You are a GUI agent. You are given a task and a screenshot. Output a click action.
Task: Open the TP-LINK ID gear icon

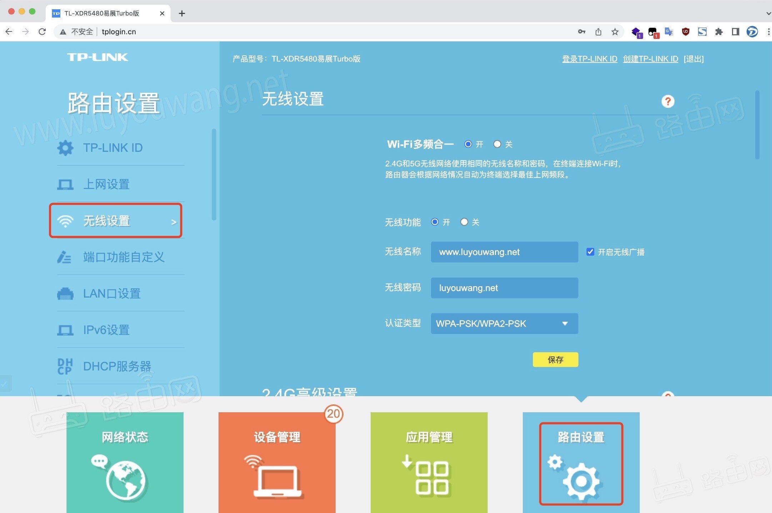coord(65,148)
